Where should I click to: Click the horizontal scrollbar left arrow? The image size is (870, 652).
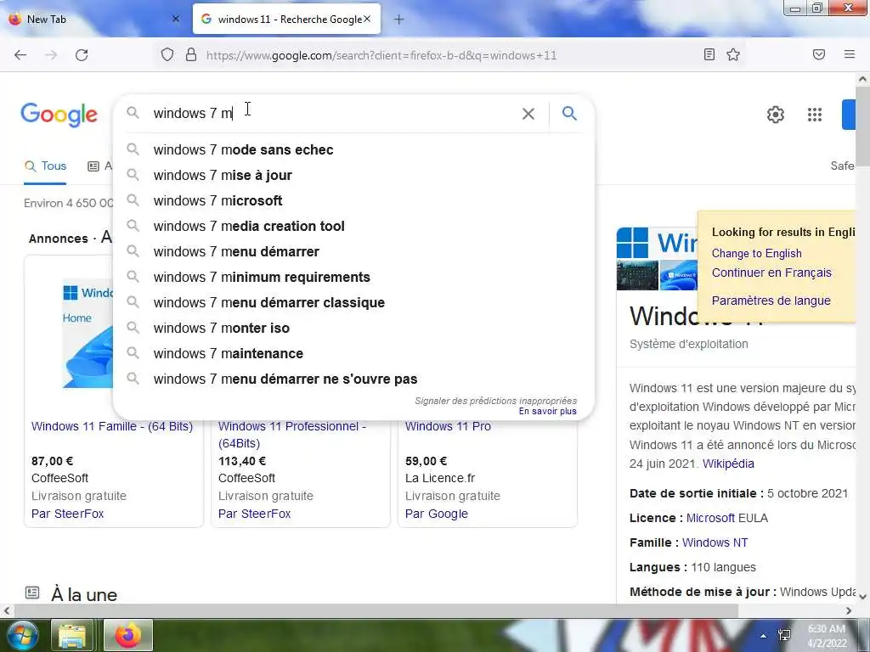coord(6,611)
